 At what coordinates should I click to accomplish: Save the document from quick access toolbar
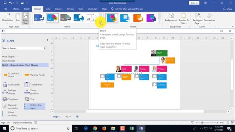(x=5, y=3)
